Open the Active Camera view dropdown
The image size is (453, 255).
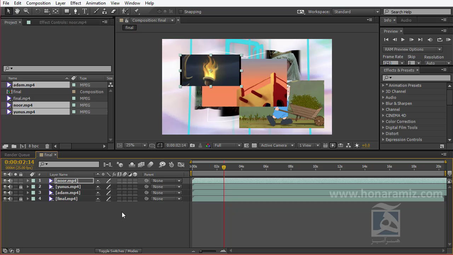point(277,145)
